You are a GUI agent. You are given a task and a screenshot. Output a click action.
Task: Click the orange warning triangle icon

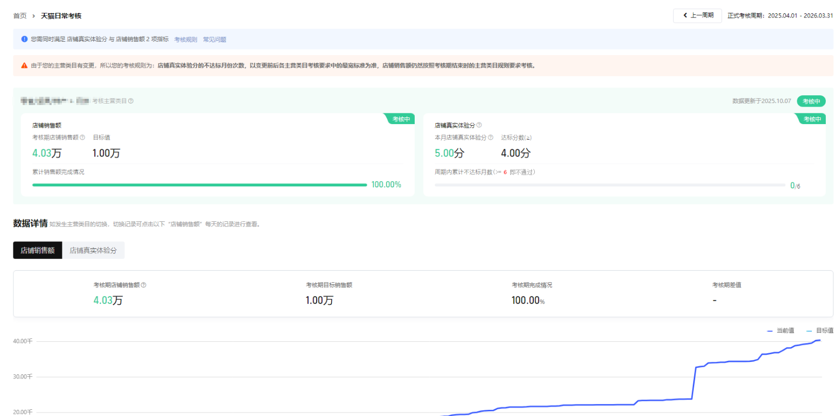point(24,65)
